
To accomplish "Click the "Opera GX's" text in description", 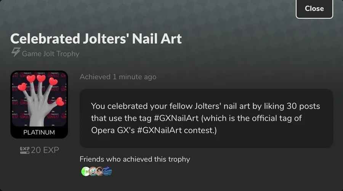I will 111,130.
